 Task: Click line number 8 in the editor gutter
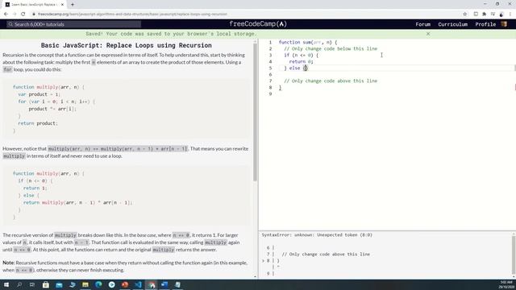pyautogui.click(x=271, y=88)
